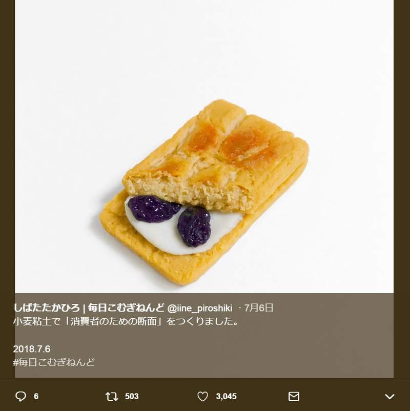Click the retweet count "503"
The image size is (410, 411).
tap(132, 396)
